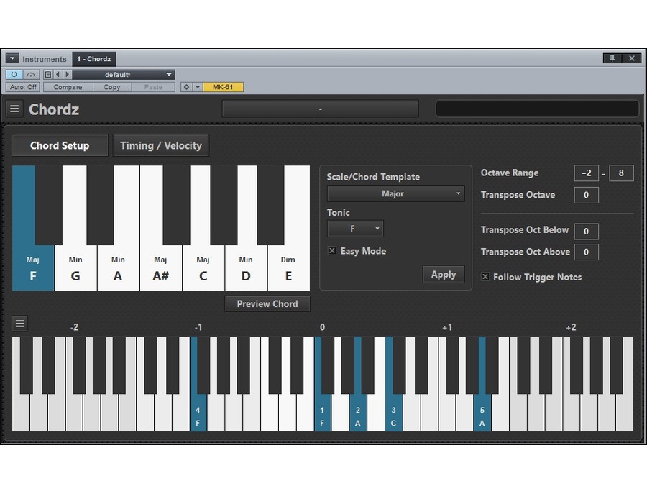647x494 pixels.
Task: Click the Apply button
Action: point(443,274)
